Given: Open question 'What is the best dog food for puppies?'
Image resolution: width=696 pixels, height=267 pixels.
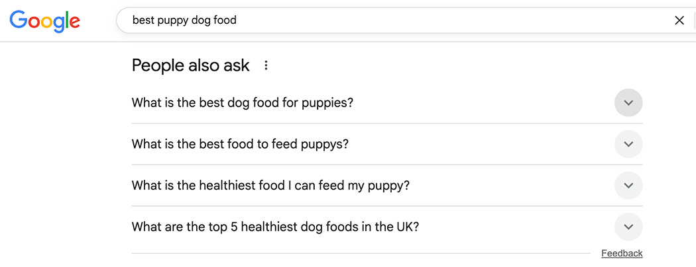Looking at the screenshot, I should 243,103.
